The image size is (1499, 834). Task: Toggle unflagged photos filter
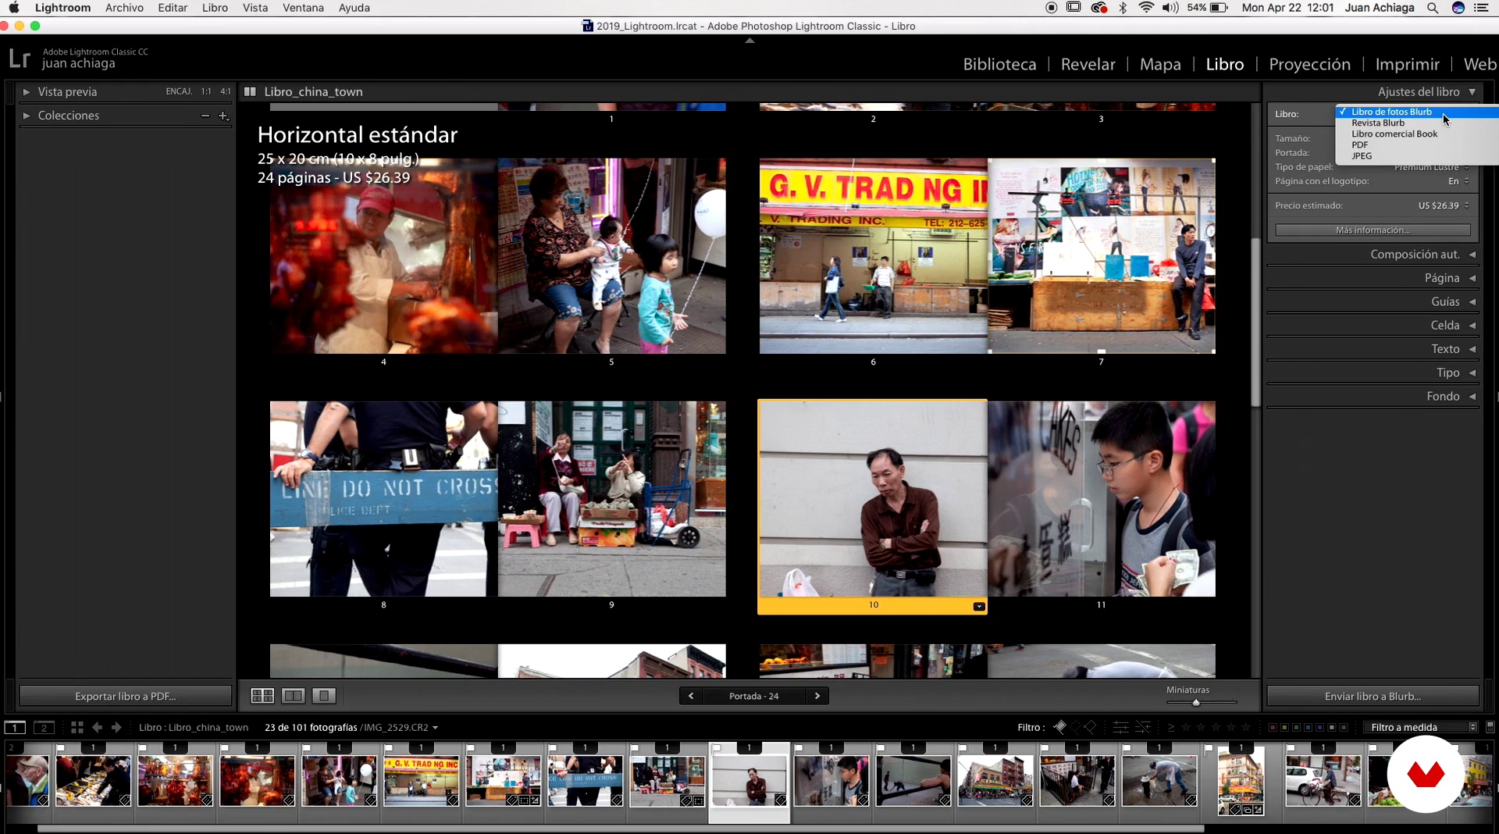[x=1076, y=727]
